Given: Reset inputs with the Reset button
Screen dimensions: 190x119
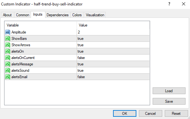Looking at the screenshot, I should tap(176, 114).
